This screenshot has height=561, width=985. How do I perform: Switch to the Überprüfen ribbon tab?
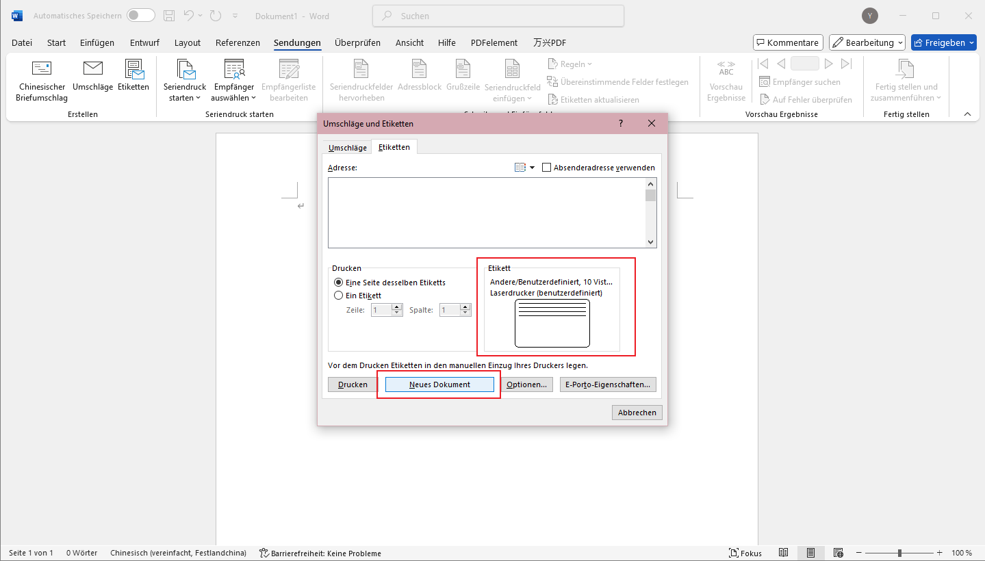tap(357, 42)
